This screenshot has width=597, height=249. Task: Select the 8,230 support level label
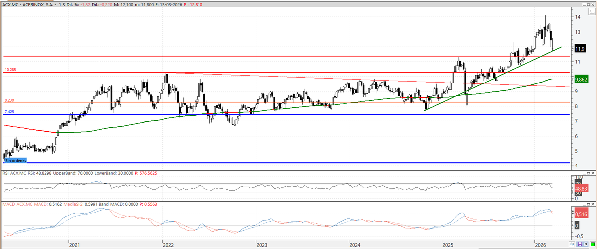[x=9, y=100]
